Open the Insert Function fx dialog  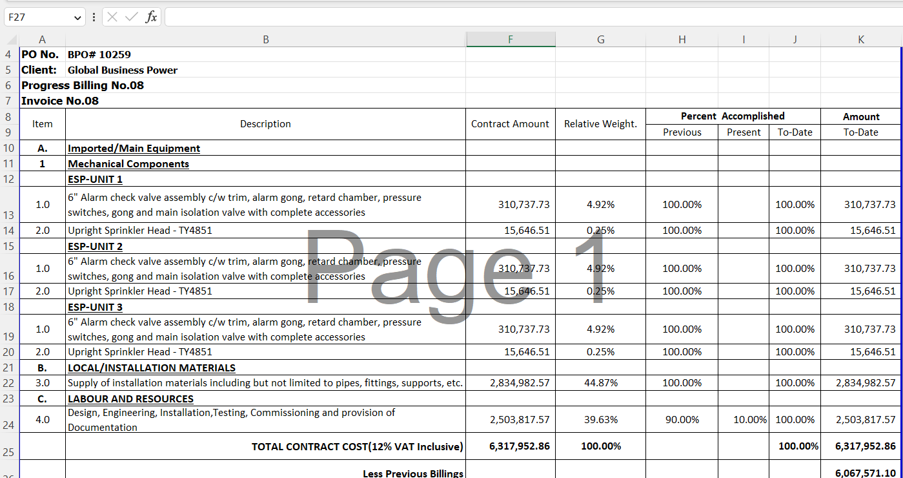coord(151,17)
